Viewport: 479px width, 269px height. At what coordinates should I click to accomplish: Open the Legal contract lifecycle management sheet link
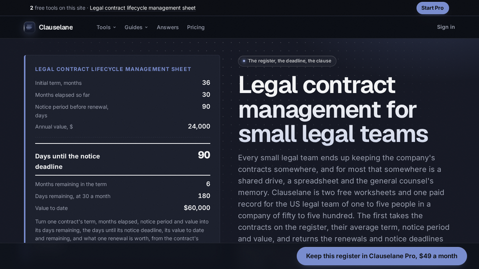(x=143, y=8)
